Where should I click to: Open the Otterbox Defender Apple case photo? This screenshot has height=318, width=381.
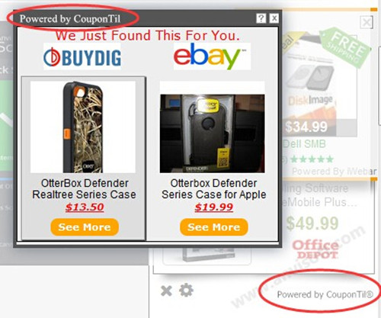[212, 133]
